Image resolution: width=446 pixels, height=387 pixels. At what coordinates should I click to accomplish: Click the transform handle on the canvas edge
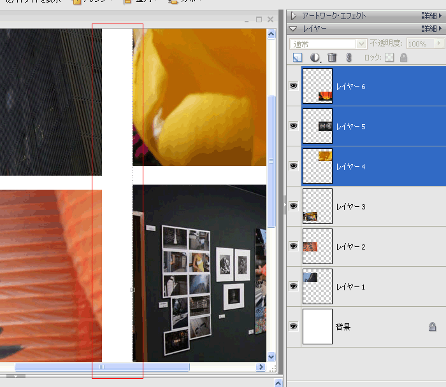click(x=133, y=290)
